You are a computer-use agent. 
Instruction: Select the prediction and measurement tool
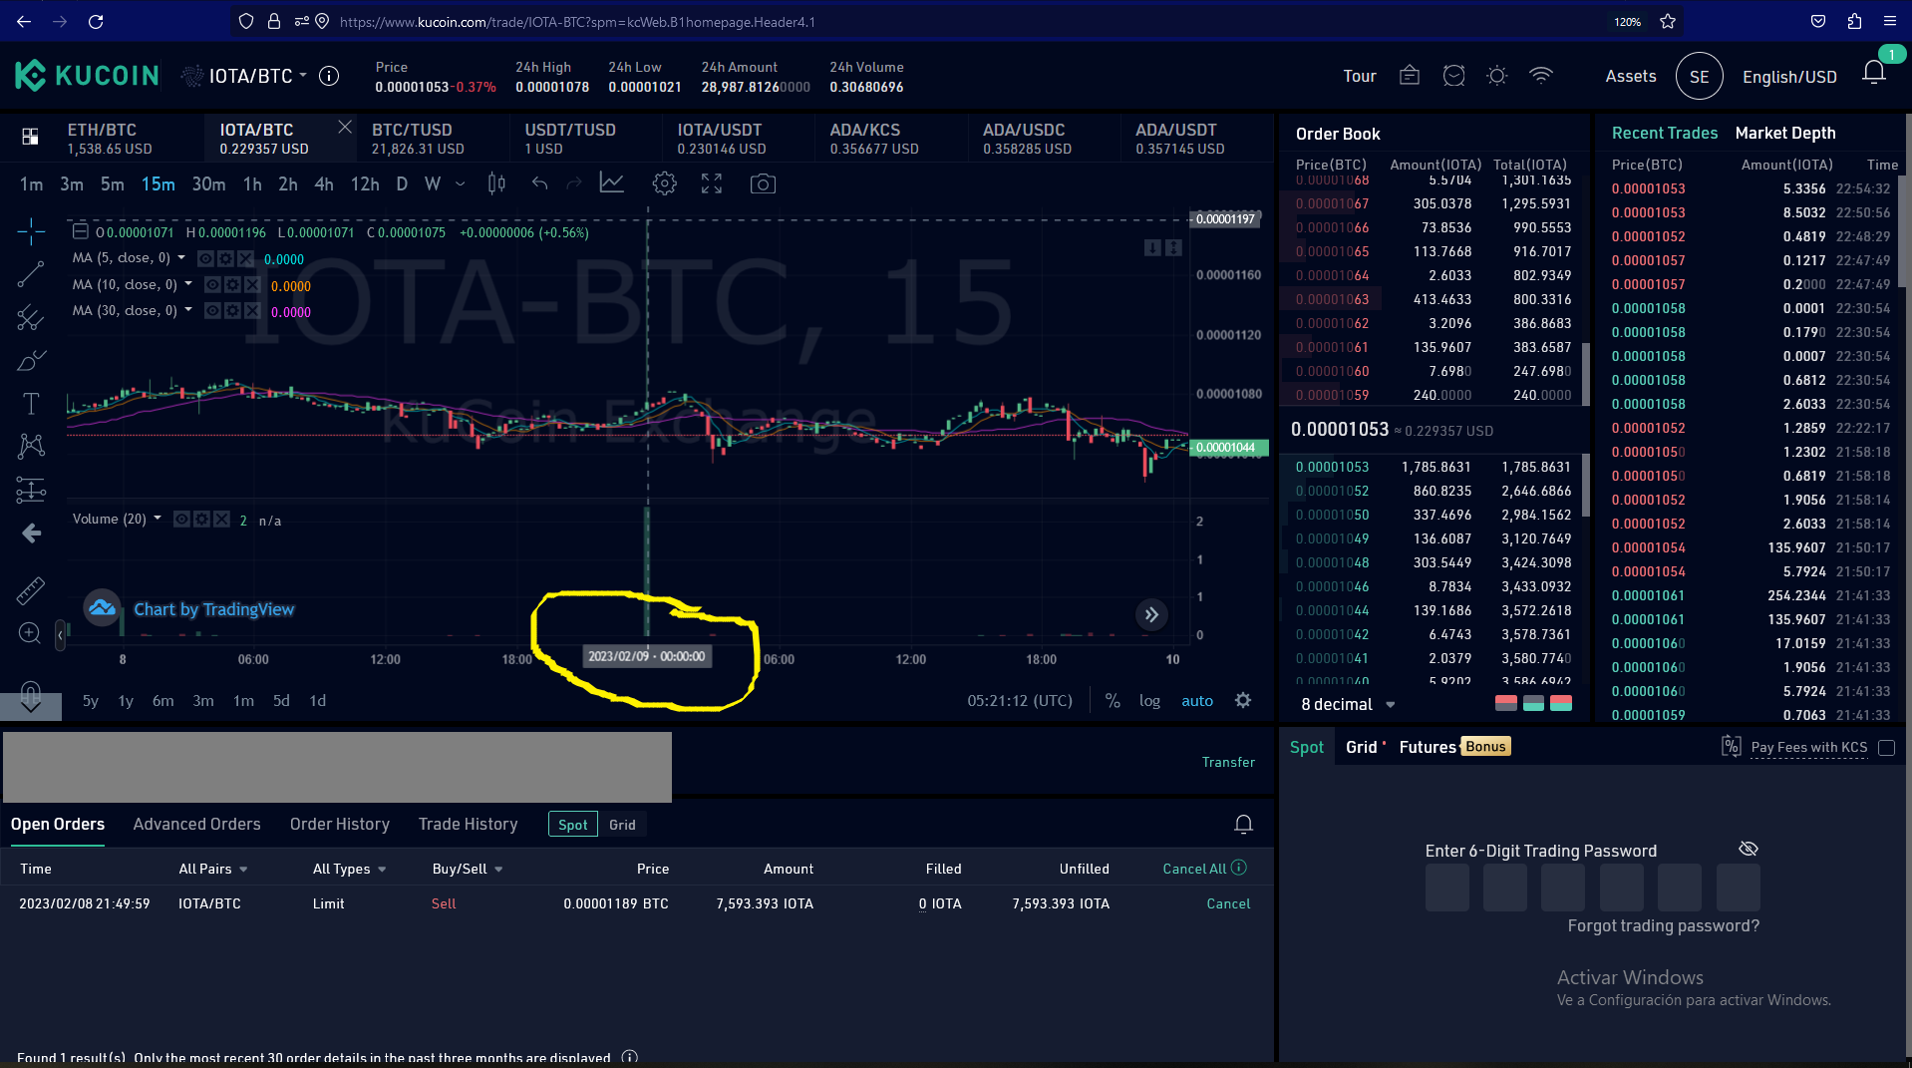click(x=31, y=490)
